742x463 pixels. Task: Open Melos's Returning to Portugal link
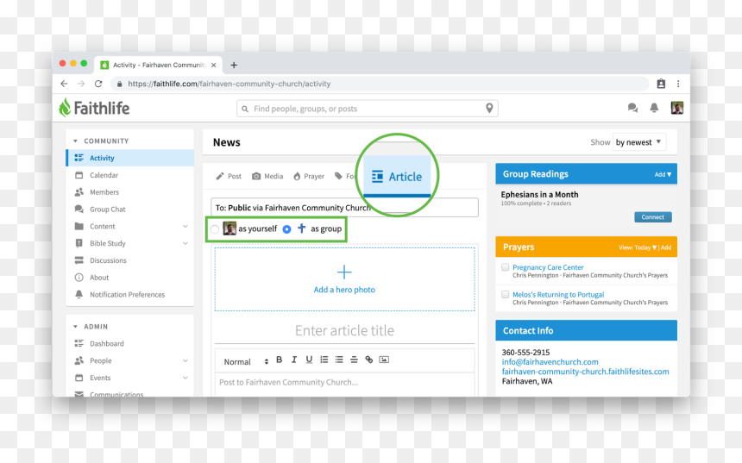click(x=558, y=294)
